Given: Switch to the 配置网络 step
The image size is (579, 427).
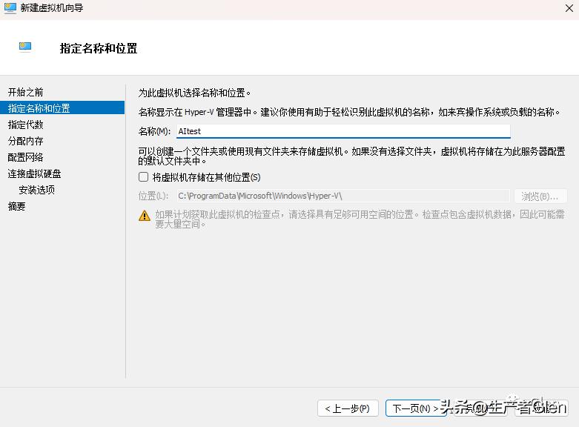Looking at the screenshot, I should click(25, 157).
